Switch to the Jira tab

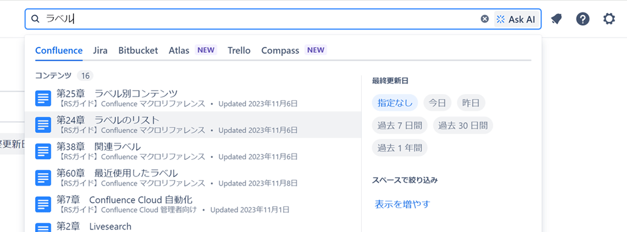click(100, 51)
